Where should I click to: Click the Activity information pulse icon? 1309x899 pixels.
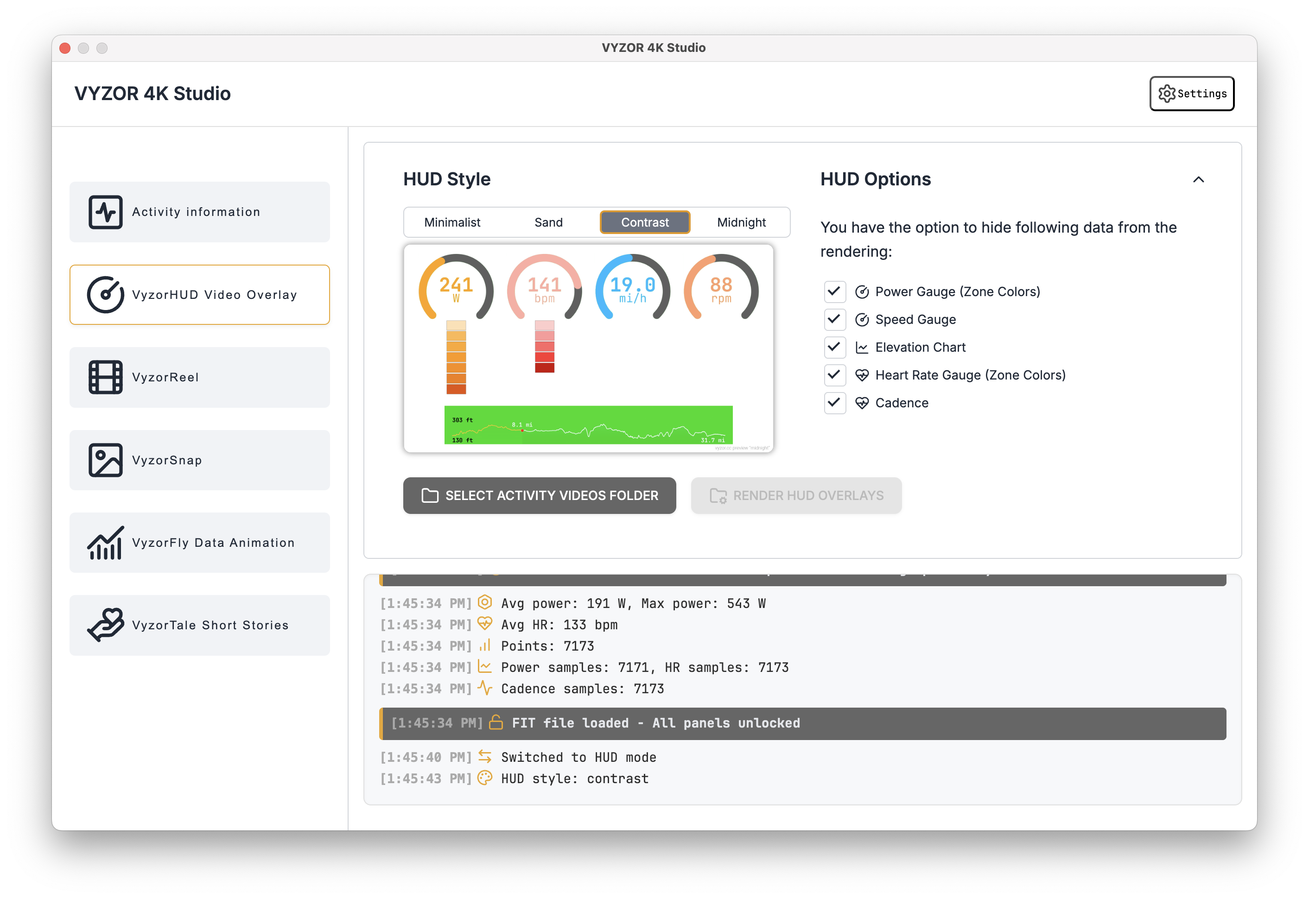(x=105, y=212)
